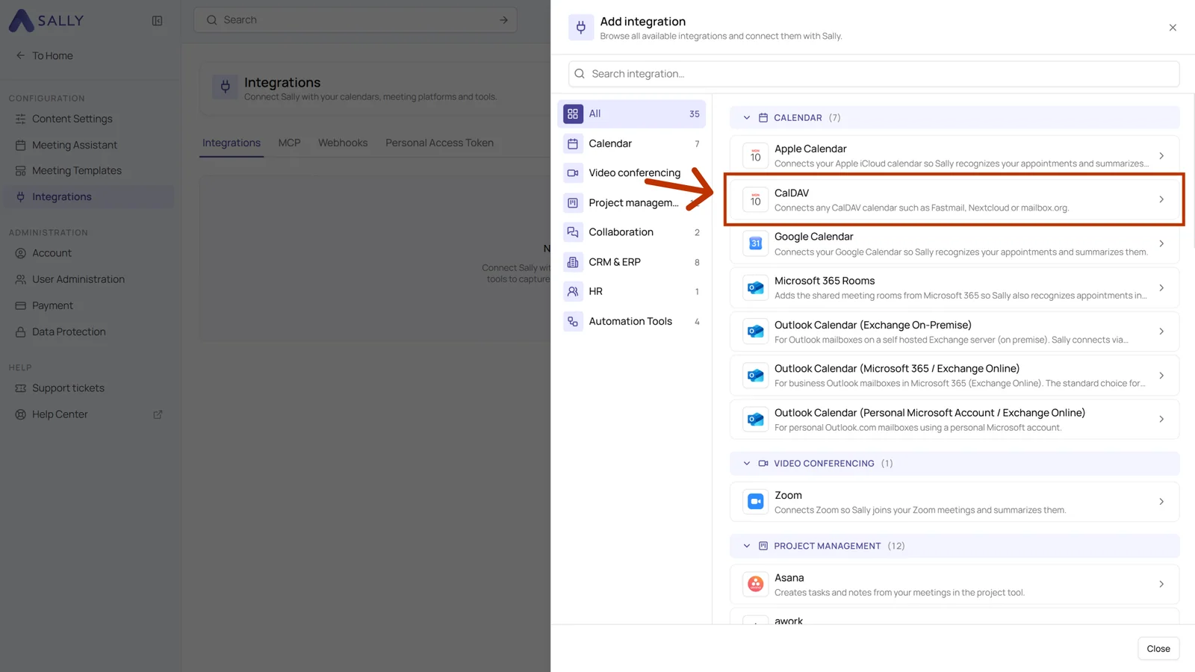Filter integrations by Collaboration
1195x672 pixels.
632,232
